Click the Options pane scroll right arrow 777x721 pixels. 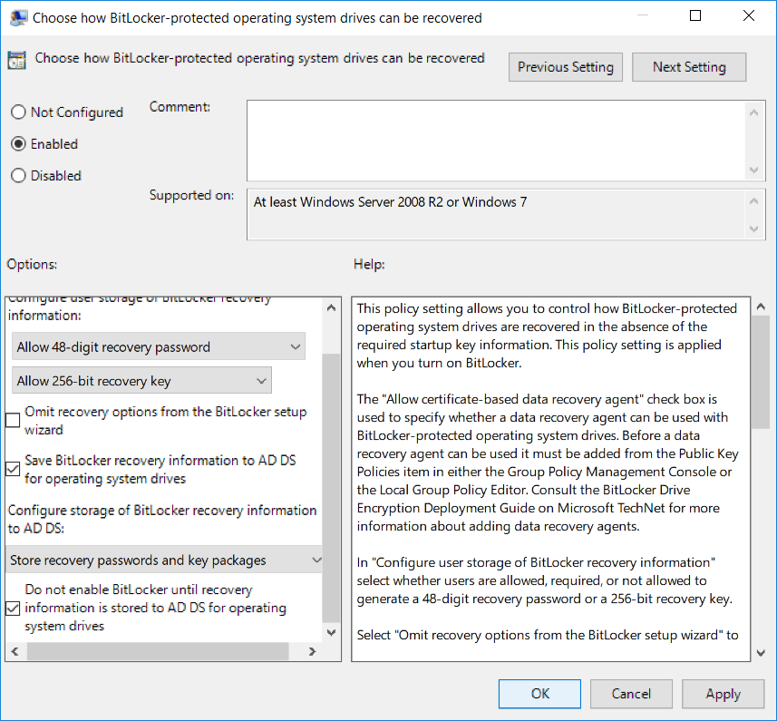pos(312,651)
